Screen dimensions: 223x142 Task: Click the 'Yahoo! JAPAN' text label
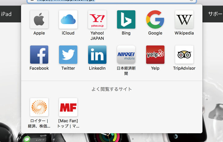pyautogui.click(x=97, y=36)
